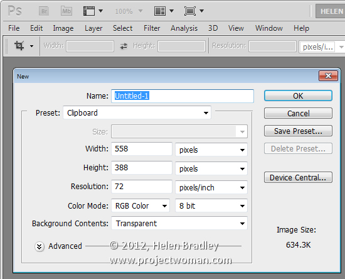
Task: Launch Bridge with the Br icon
Action: pyautogui.click(x=44, y=11)
